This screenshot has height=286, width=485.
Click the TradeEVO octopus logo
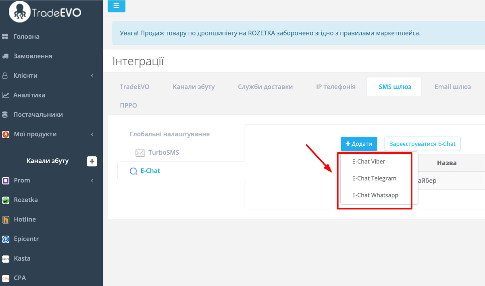click(20, 12)
